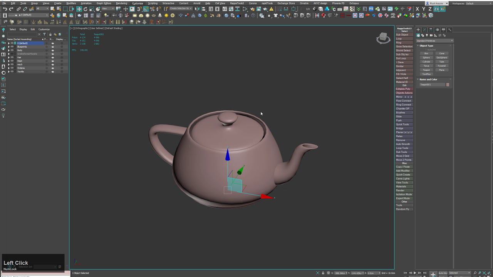Click the UV toolbar icon
The height and width of the screenshot is (277, 493).
click(x=308, y=8)
